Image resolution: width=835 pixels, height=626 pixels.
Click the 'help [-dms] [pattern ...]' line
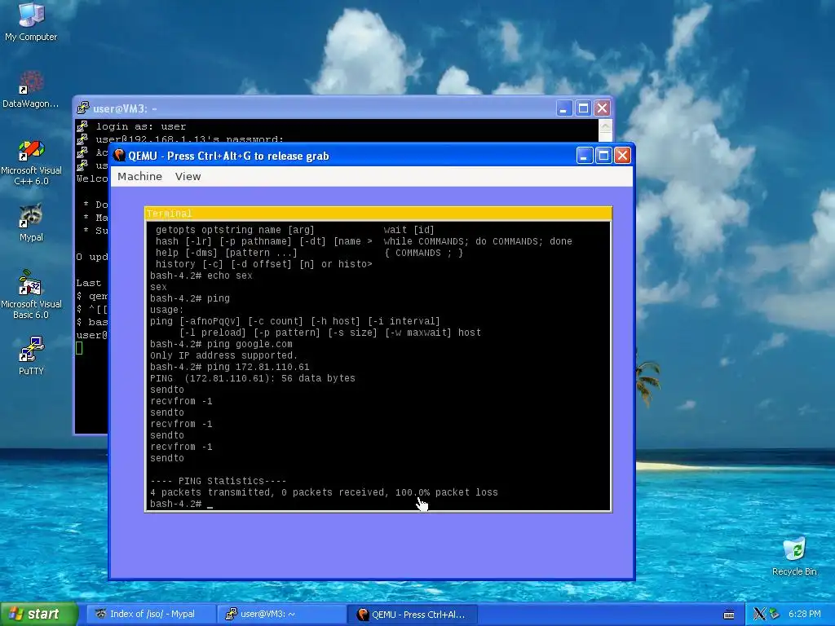227,253
